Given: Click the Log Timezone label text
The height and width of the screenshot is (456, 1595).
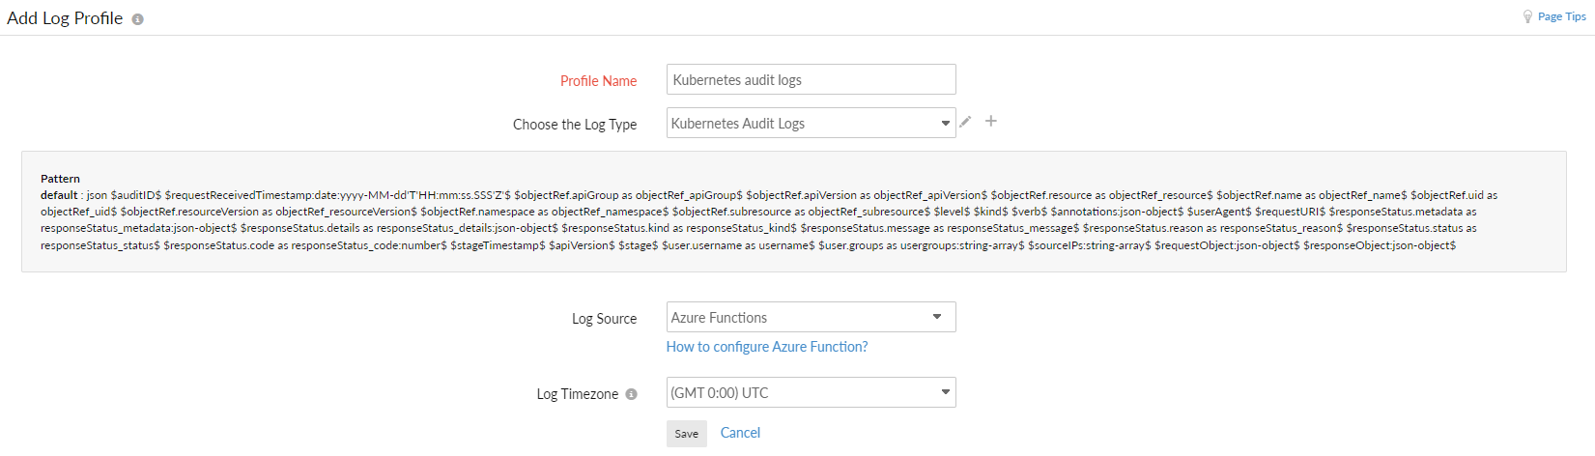Looking at the screenshot, I should click(x=577, y=394).
